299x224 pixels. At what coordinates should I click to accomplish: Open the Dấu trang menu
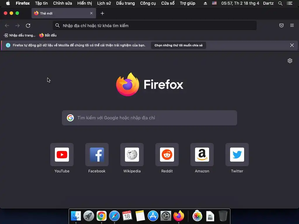point(126,3)
